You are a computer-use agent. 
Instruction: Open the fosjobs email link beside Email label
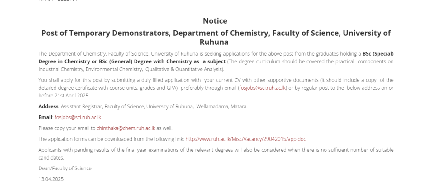(78, 117)
